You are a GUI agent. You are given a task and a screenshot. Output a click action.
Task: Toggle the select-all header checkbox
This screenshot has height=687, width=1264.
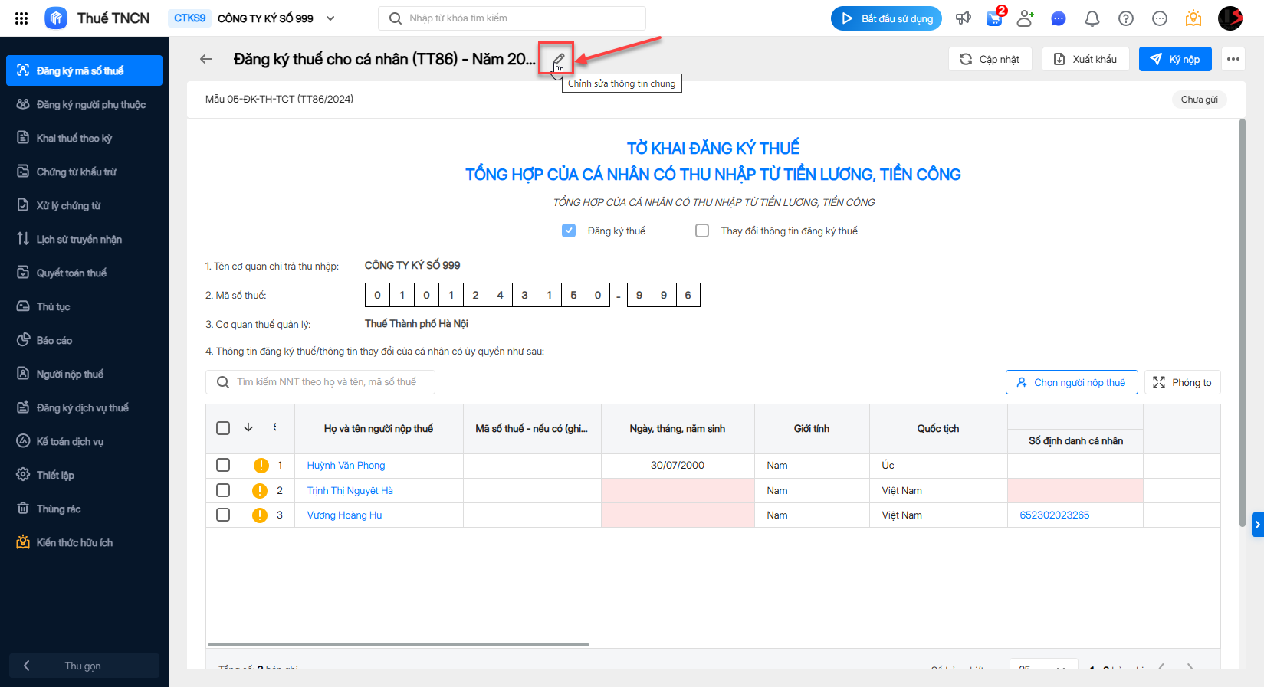tap(223, 428)
